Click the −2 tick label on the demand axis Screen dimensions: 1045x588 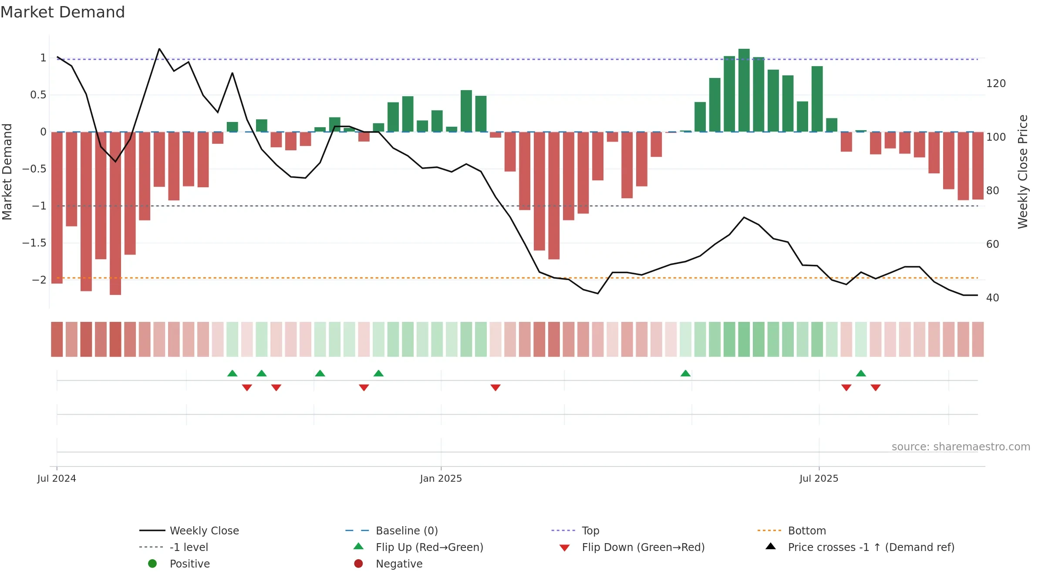pos(39,280)
